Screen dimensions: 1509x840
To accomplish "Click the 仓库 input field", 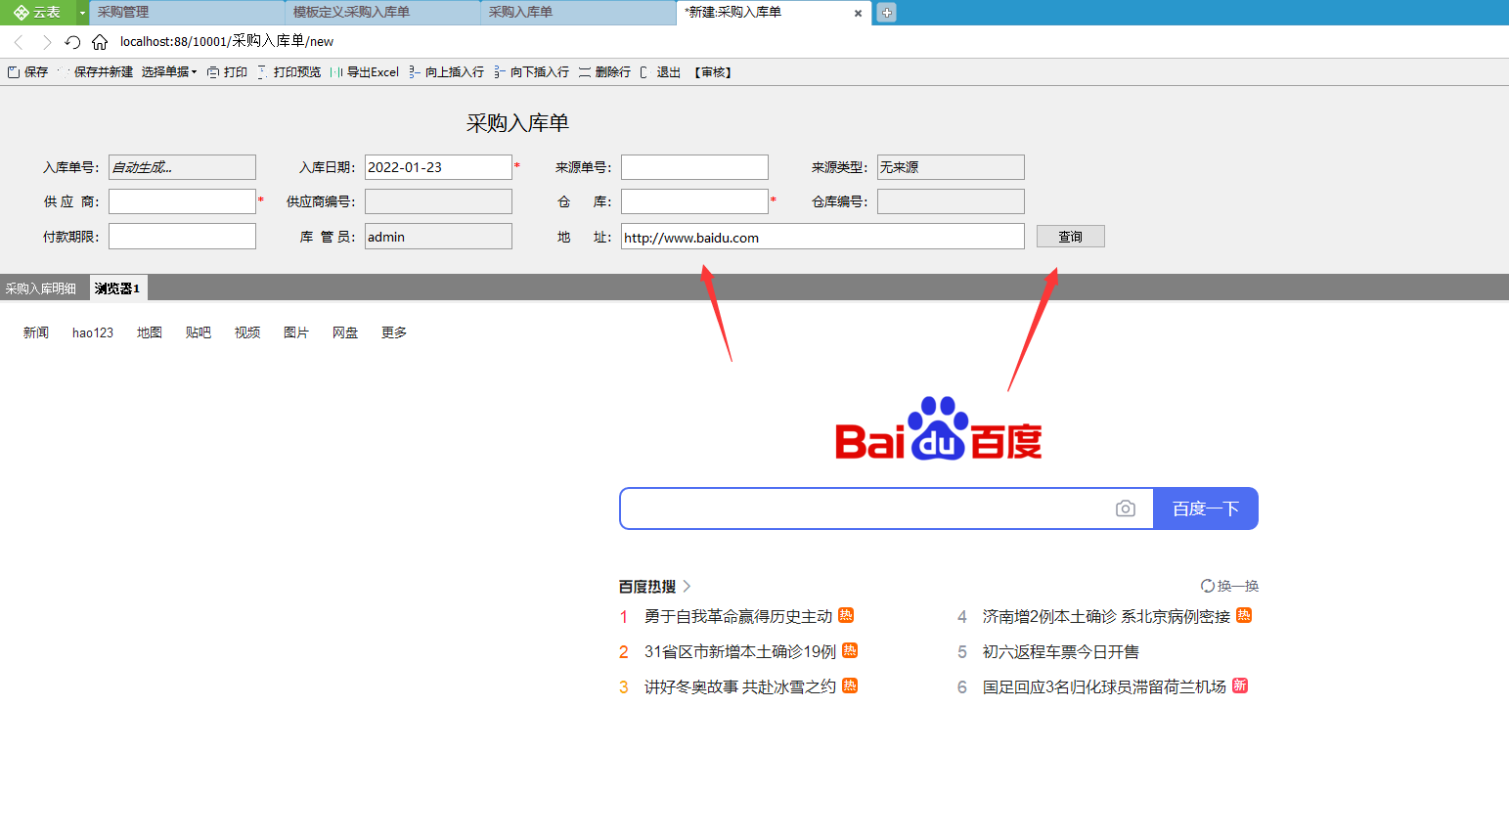I will [694, 201].
